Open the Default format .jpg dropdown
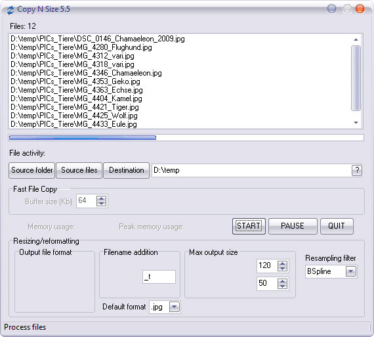The width and height of the screenshot is (374, 337). pyautogui.click(x=174, y=307)
